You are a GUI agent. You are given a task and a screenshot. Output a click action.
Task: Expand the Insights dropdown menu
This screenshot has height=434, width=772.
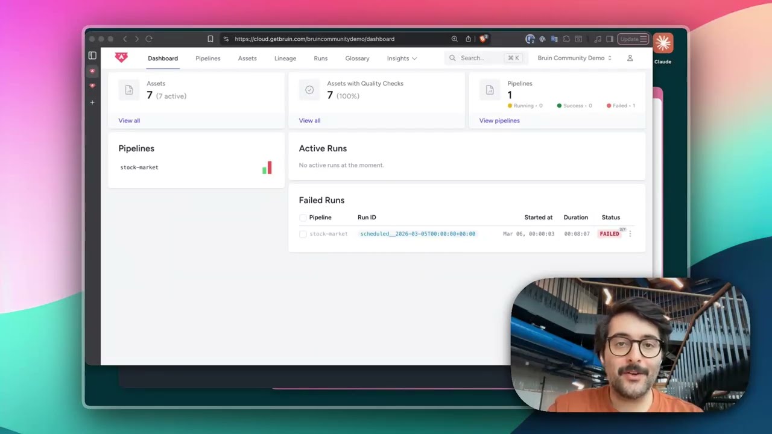pos(402,58)
